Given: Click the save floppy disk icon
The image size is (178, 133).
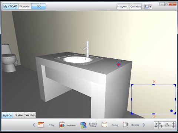Looking at the screenshot, I should pos(147,7).
